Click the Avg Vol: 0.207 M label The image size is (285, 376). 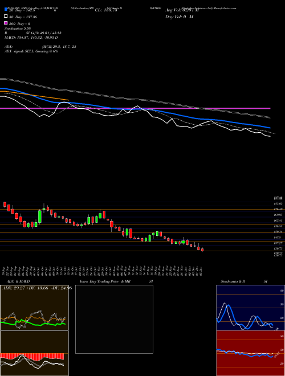pos(182,10)
